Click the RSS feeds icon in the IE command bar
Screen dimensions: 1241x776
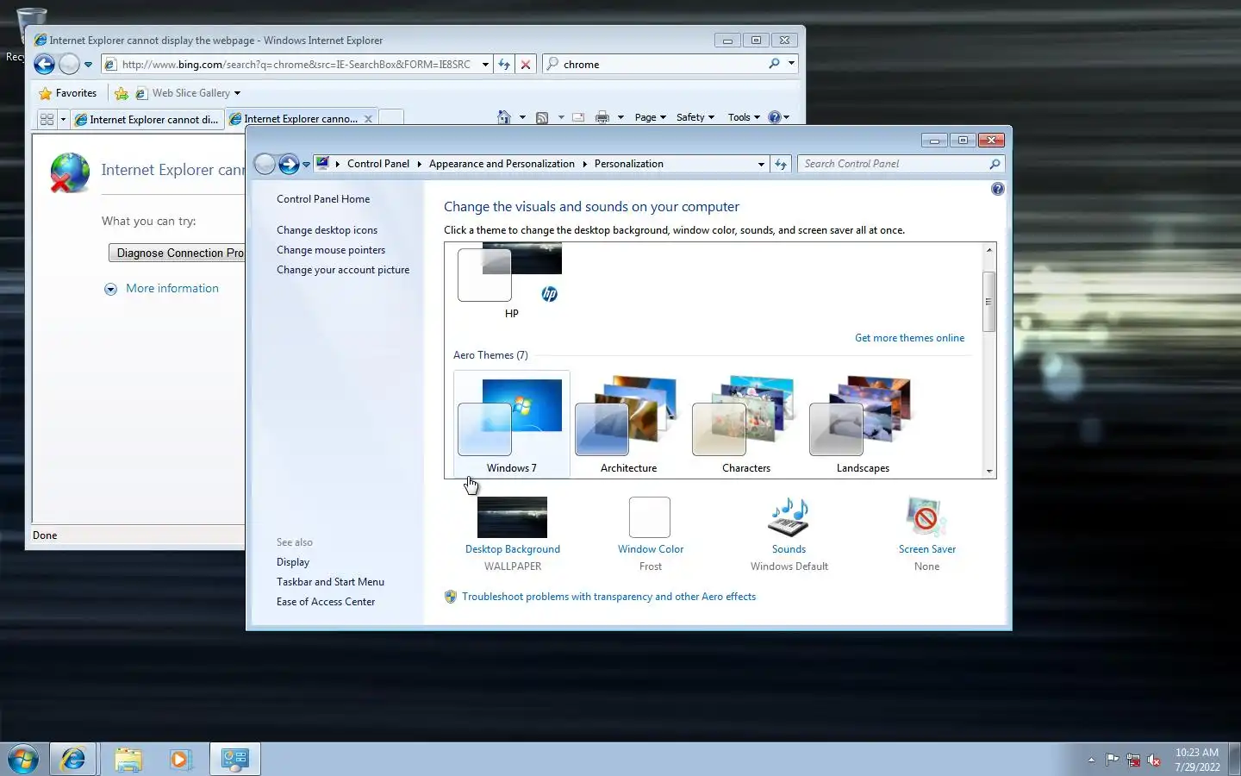click(x=542, y=117)
